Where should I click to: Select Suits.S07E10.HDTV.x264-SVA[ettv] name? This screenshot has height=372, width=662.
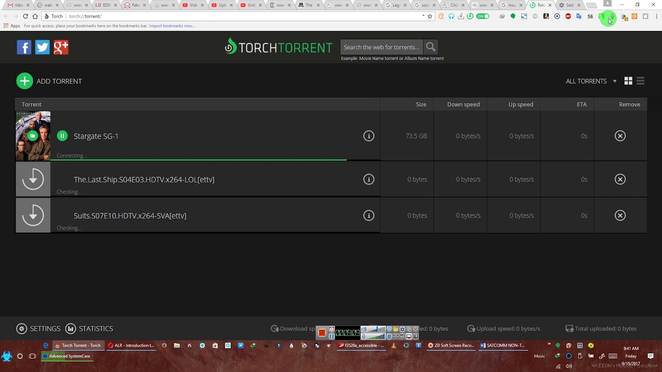[130, 215]
